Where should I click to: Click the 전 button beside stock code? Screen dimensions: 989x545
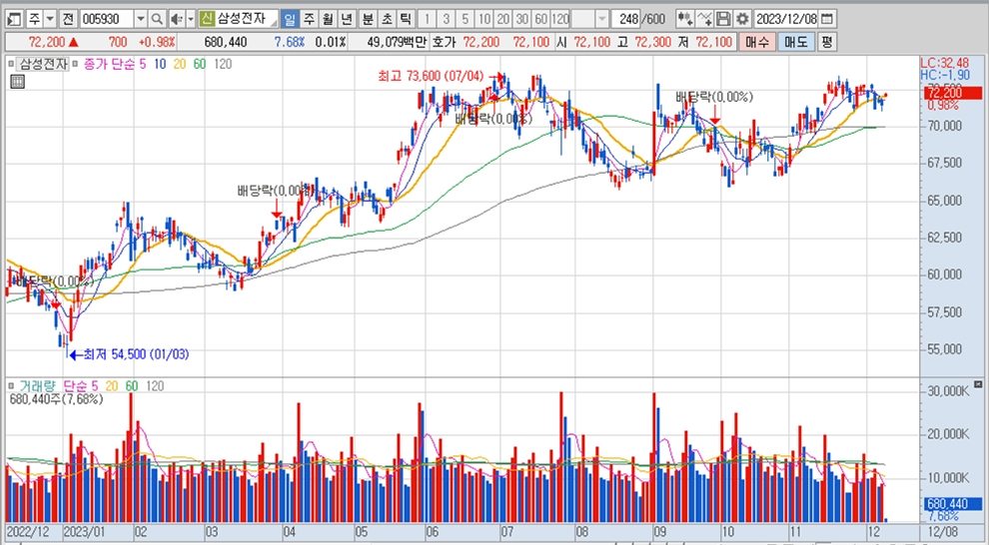point(68,19)
